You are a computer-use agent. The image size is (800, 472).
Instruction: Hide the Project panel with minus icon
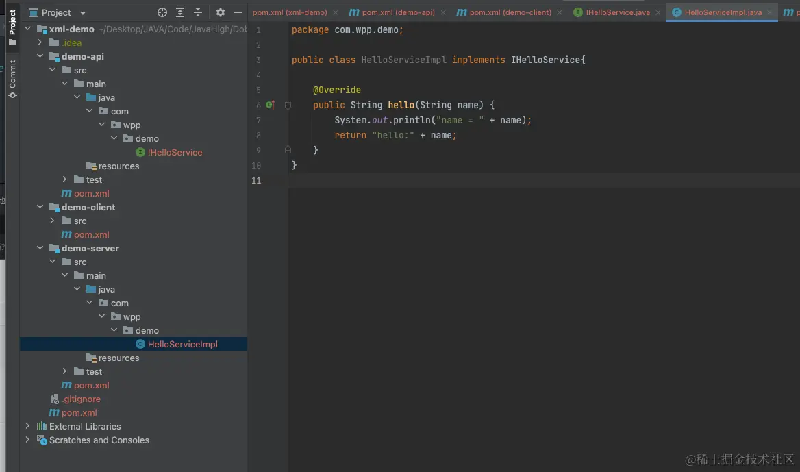coord(238,12)
